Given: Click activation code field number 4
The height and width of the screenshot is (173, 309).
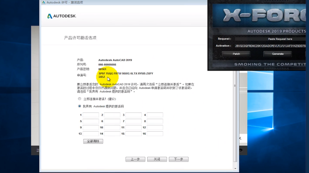Looking at the screenshot, I should pos(155,115).
